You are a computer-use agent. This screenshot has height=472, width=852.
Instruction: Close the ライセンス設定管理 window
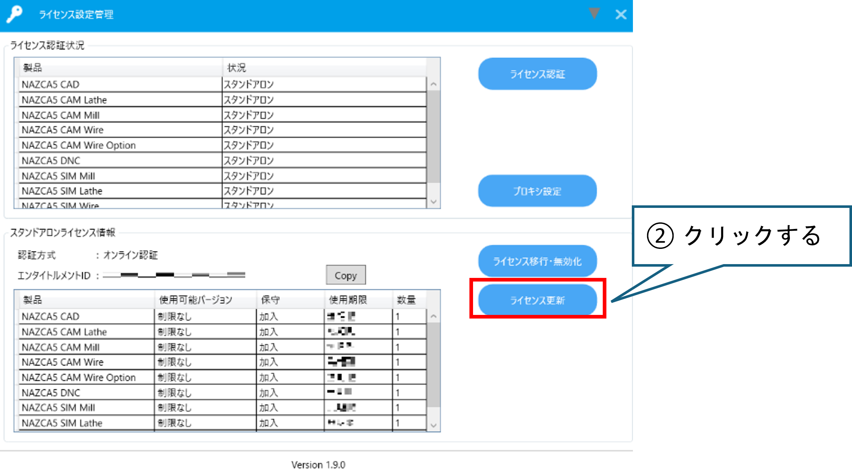(x=621, y=15)
